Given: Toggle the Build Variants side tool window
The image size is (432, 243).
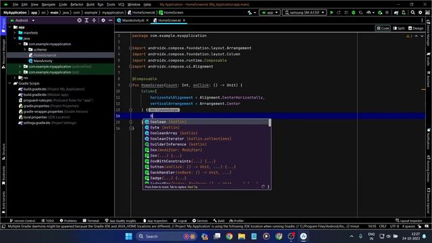Looking at the screenshot, I should tap(3, 202).
